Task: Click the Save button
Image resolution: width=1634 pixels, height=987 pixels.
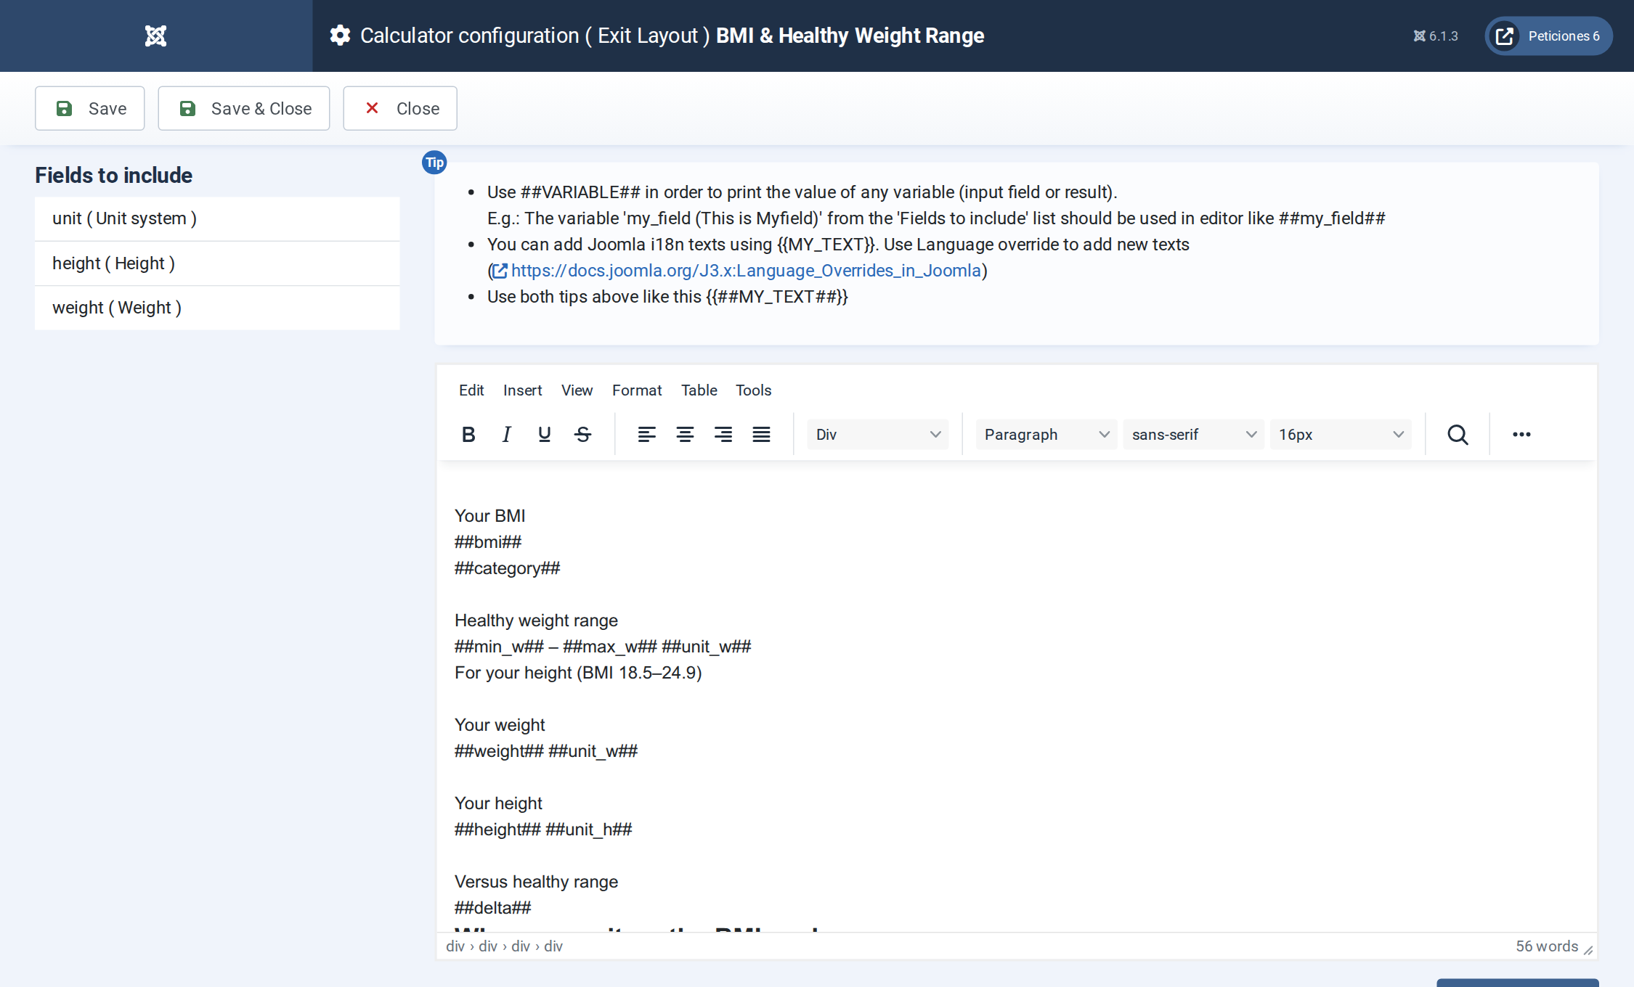Action: click(90, 108)
